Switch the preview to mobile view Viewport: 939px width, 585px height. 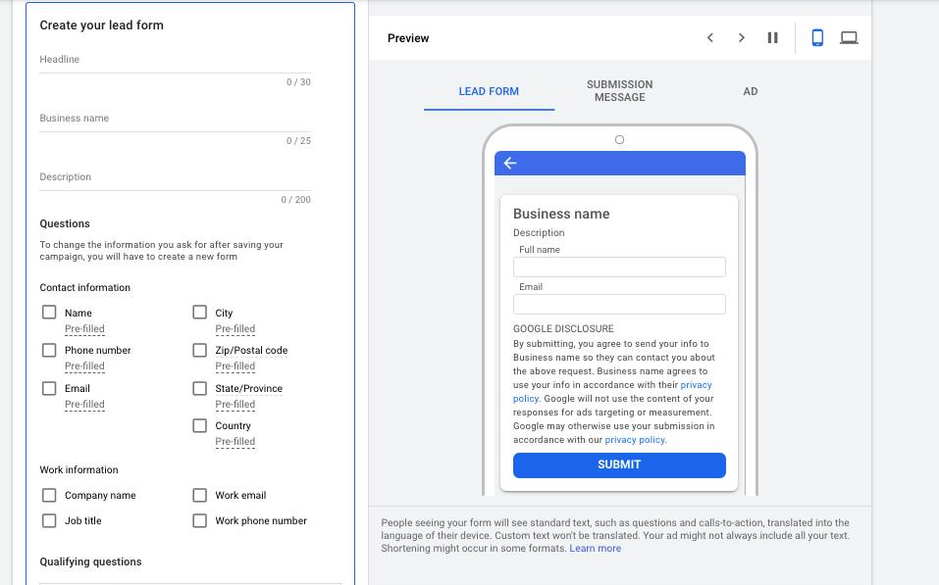(x=817, y=37)
